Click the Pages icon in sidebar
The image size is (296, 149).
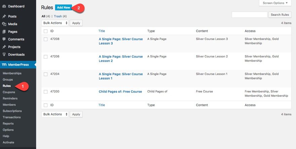(x=4, y=32)
